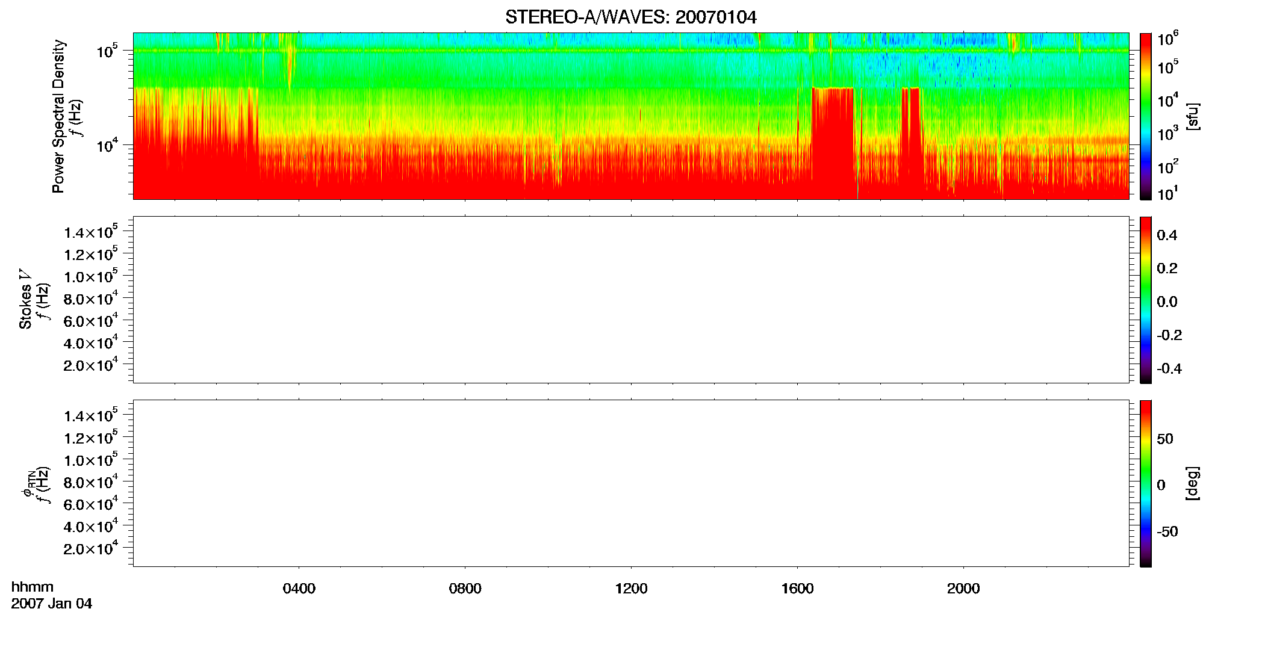This screenshot has height=650, width=1262.
Task: Click the 0400 time axis label
Action: pos(299,589)
